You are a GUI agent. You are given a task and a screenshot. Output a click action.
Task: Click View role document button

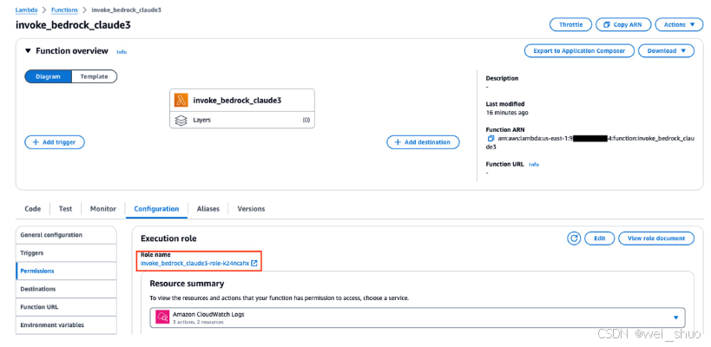point(656,239)
